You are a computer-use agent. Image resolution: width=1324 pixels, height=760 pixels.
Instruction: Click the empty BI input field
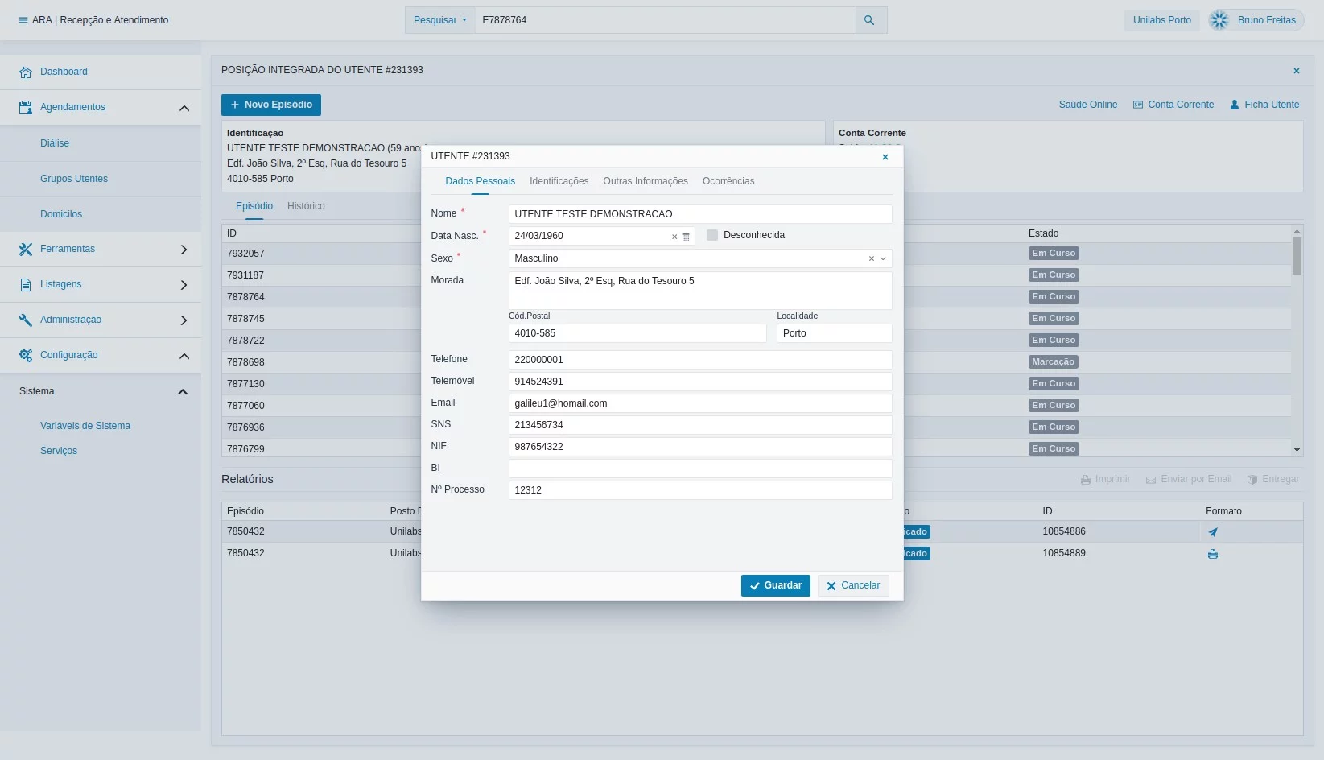click(x=700, y=469)
